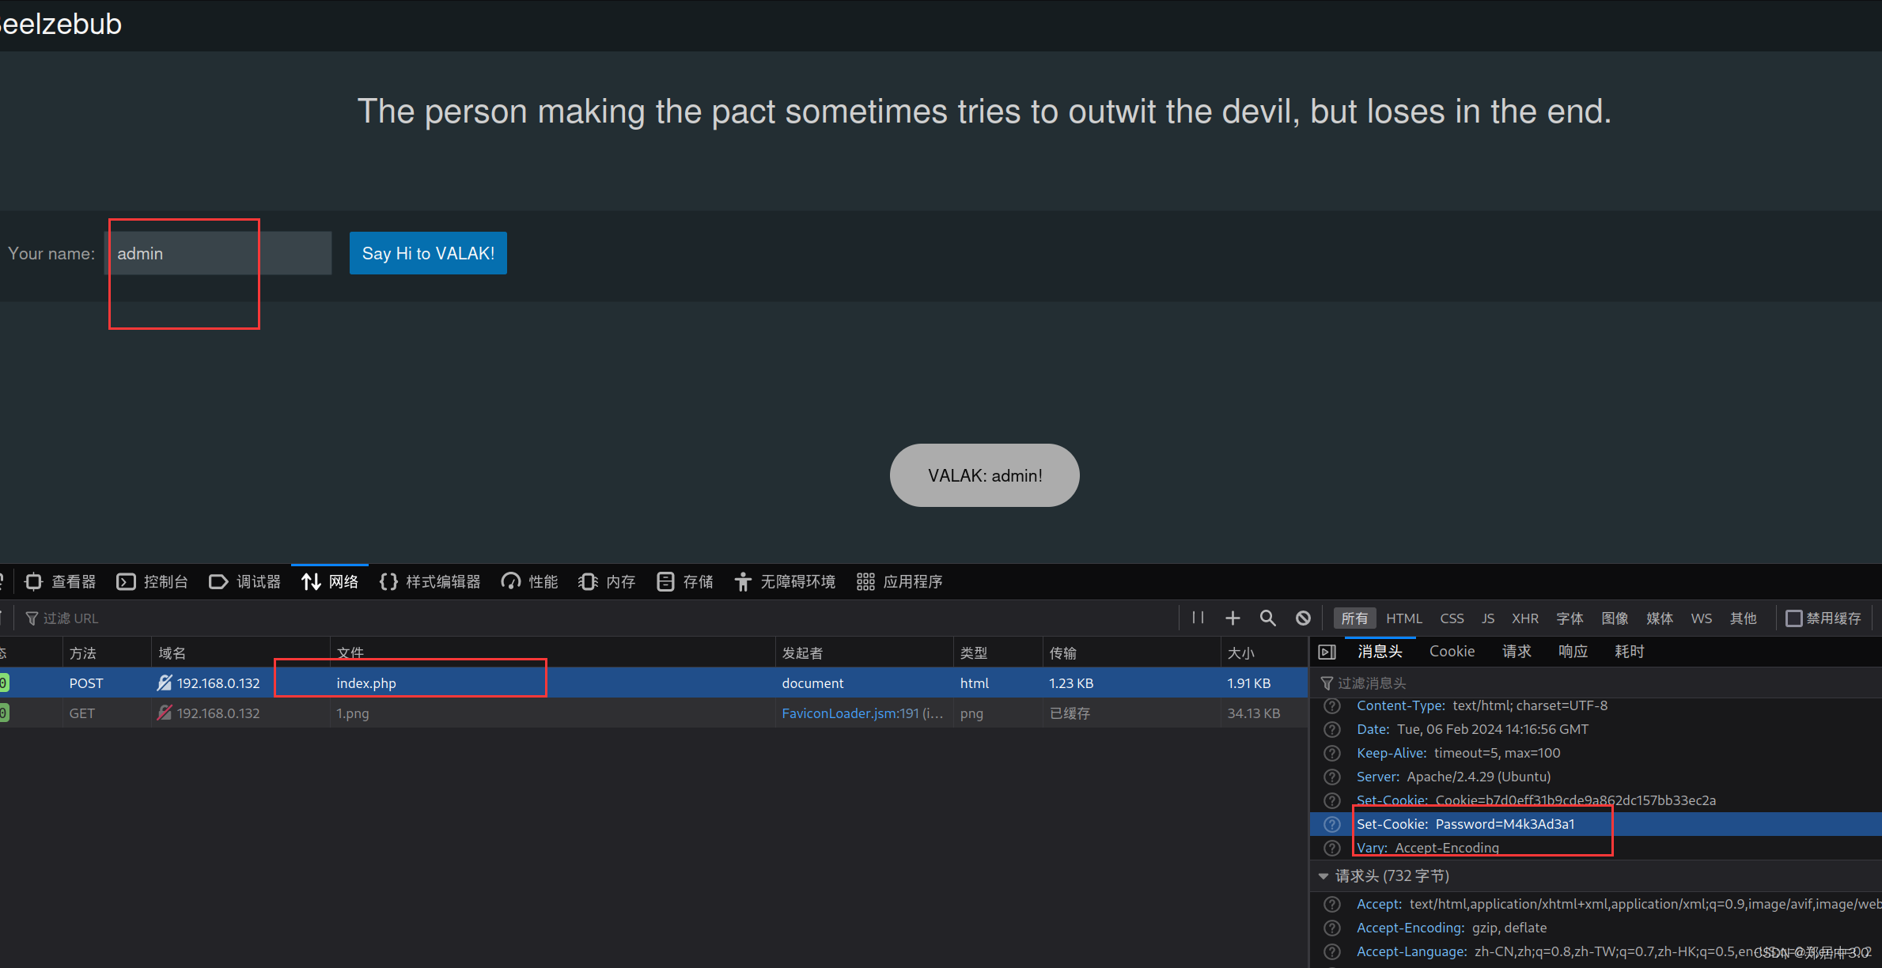The width and height of the screenshot is (1882, 968).
Task: Click help icon beside Server header
Action: click(x=1333, y=777)
